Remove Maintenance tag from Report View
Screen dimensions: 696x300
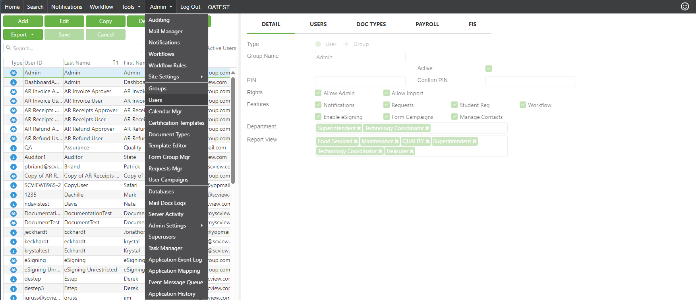click(x=396, y=141)
